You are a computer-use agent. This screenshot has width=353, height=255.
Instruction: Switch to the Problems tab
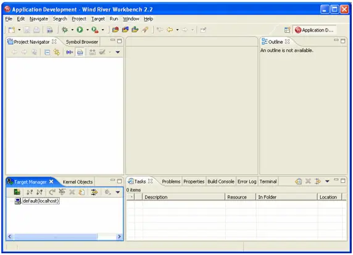pos(171,182)
